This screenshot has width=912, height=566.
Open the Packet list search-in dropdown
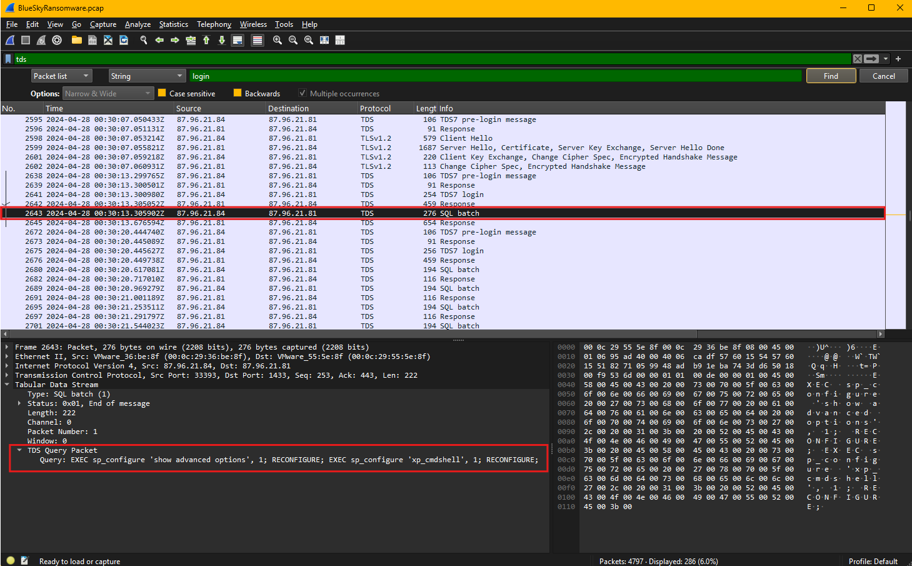pyautogui.click(x=61, y=76)
